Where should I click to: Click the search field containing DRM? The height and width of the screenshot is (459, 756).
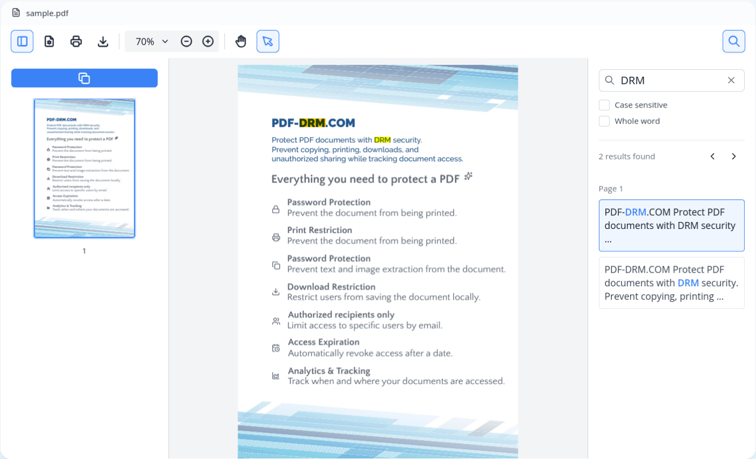(671, 80)
